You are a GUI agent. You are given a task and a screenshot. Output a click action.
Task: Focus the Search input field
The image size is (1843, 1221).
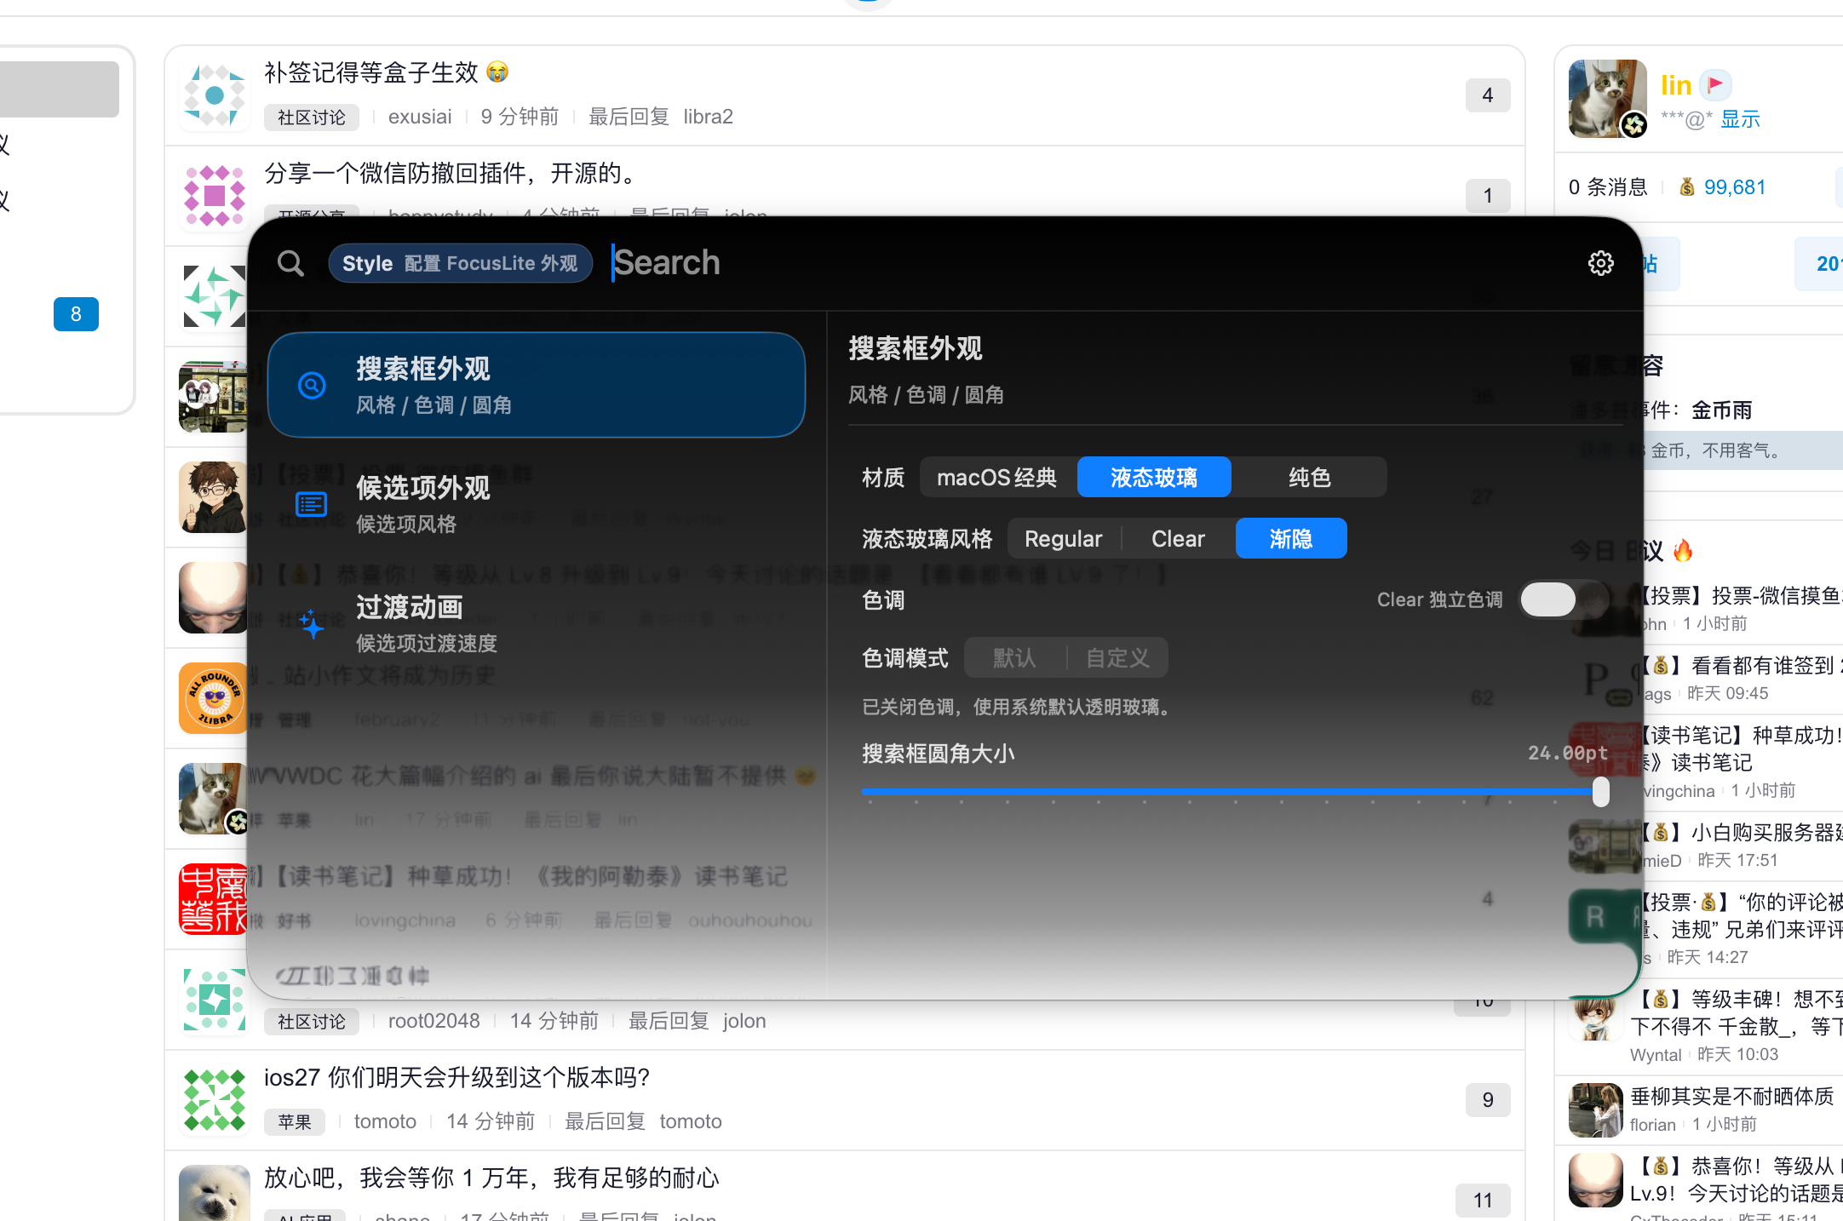pos(1090,263)
